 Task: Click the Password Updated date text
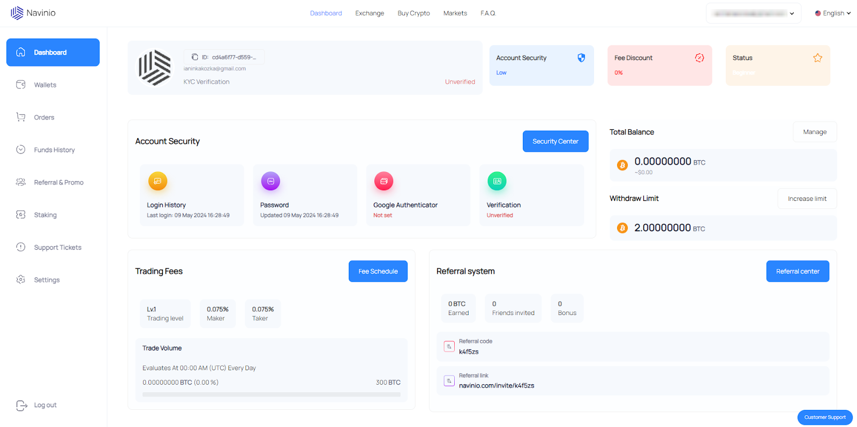click(299, 215)
